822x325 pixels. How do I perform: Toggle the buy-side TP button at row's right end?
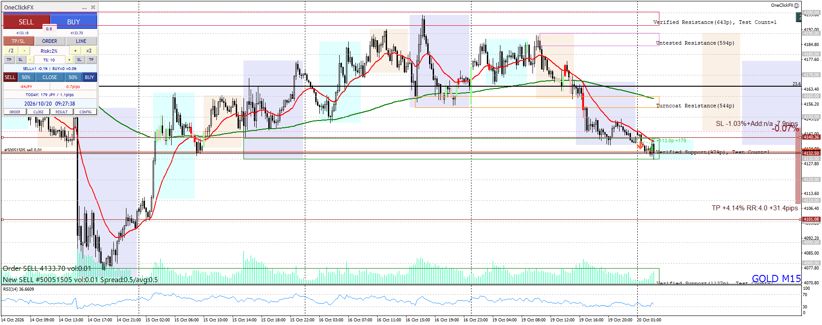91,60
